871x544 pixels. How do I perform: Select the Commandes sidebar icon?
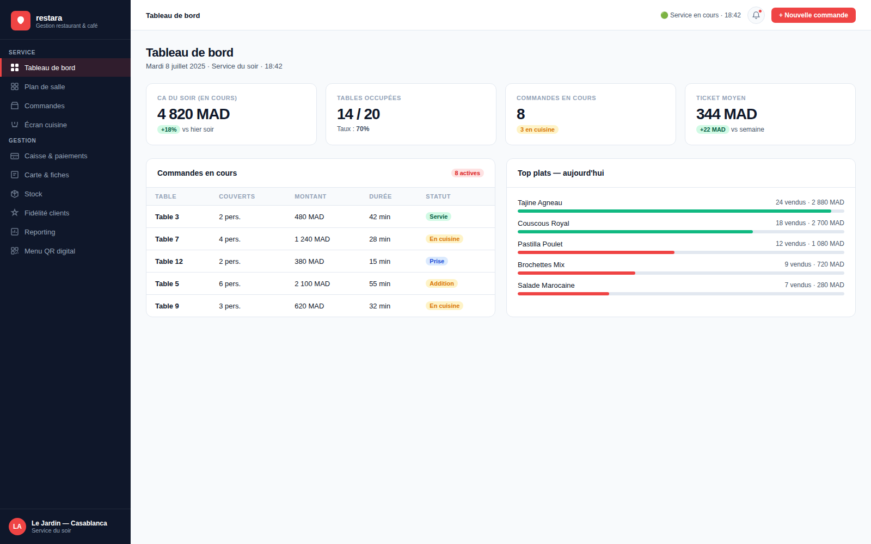click(15, 106)
